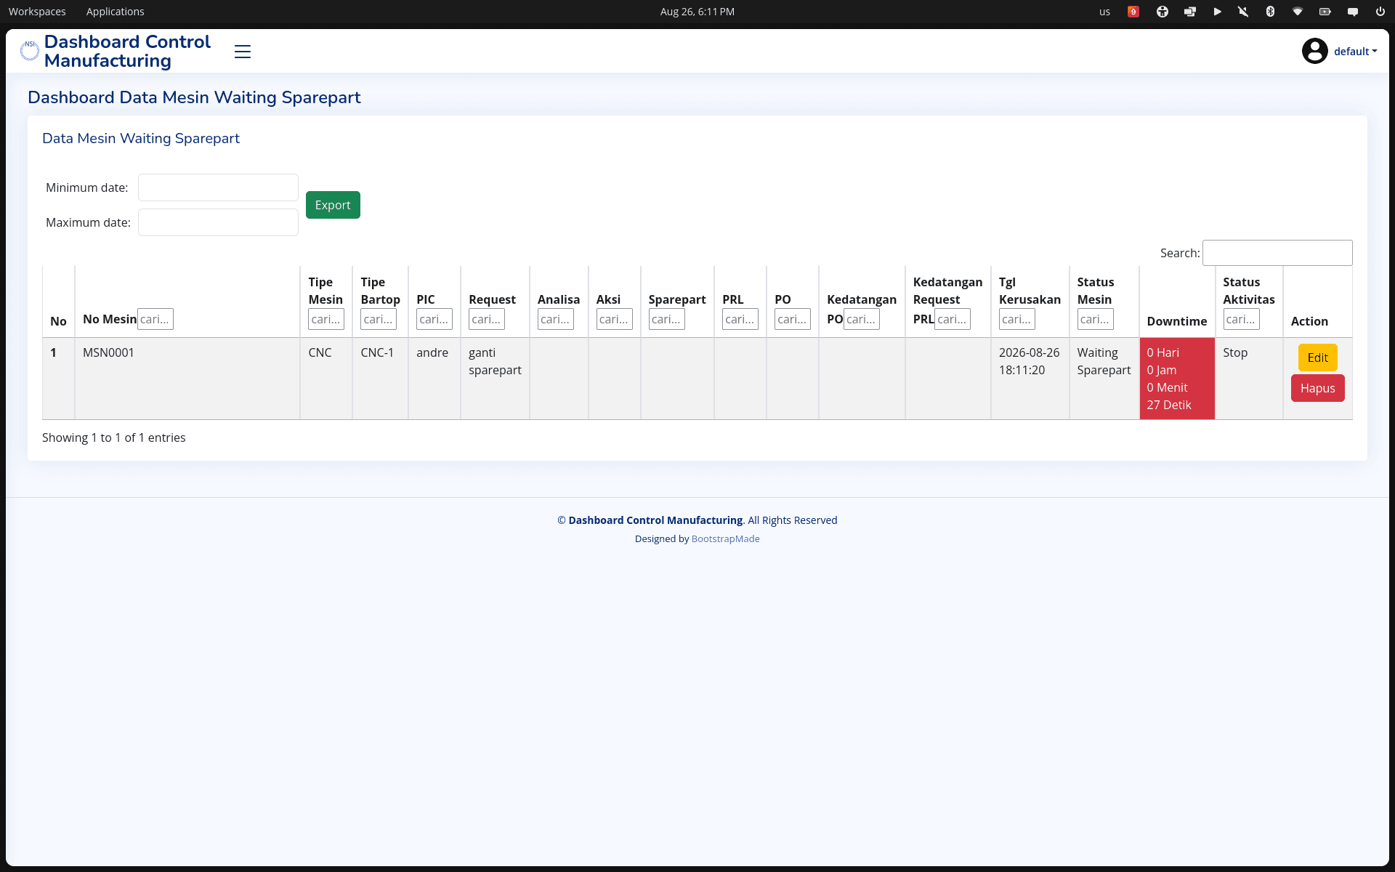Click the Export button
This screenshot has height=872, width=1395.
click(333, 205)
